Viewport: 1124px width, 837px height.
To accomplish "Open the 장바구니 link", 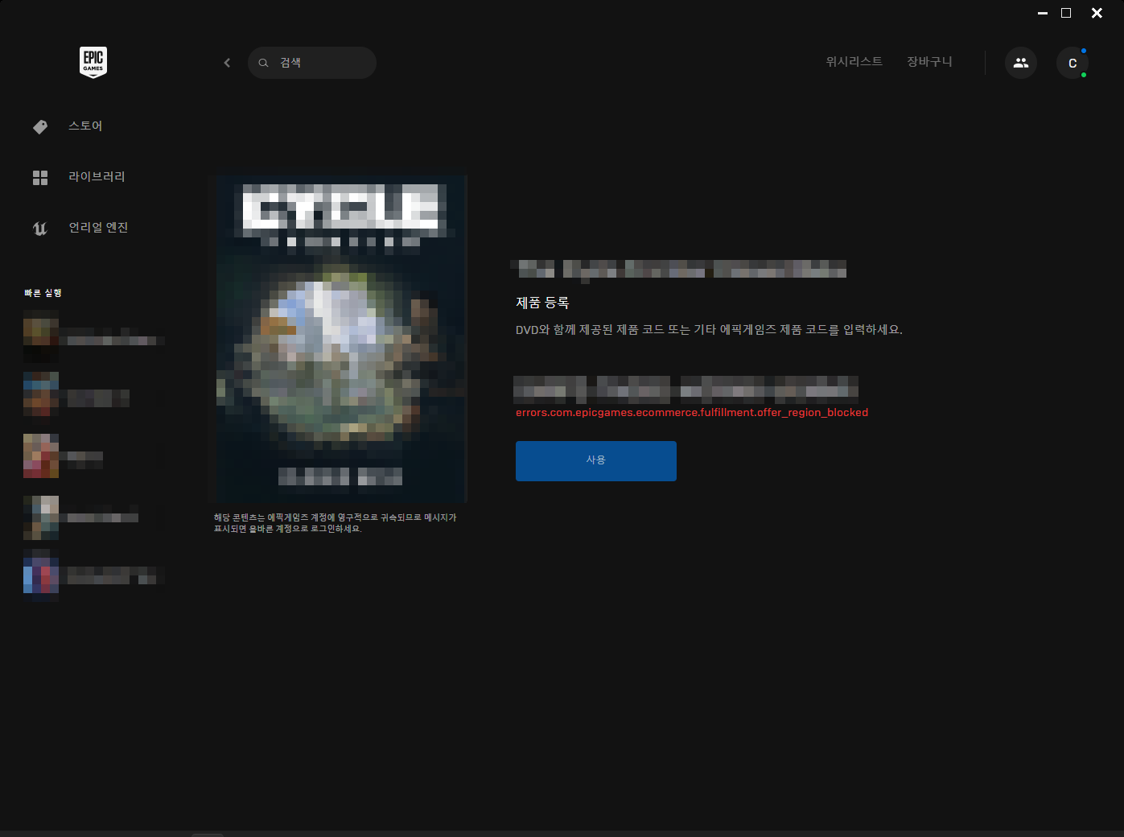I will point(929,62).
